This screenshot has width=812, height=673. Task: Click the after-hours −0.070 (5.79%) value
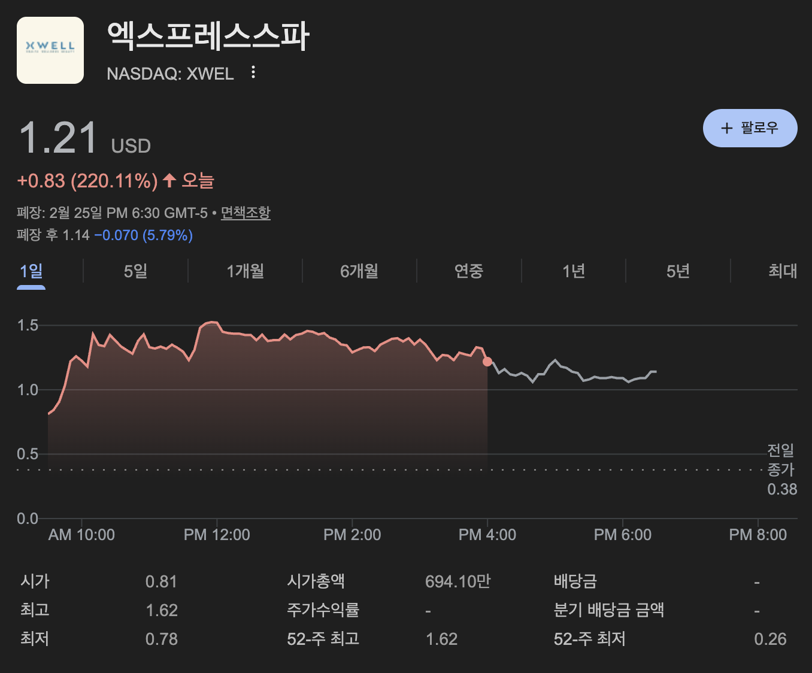tap(143, 235)
